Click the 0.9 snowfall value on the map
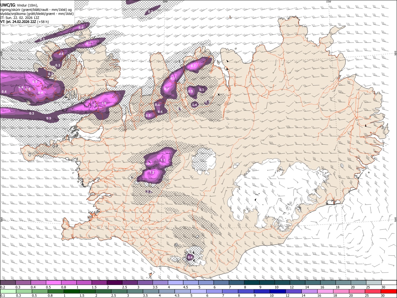 tap(35, 82)
